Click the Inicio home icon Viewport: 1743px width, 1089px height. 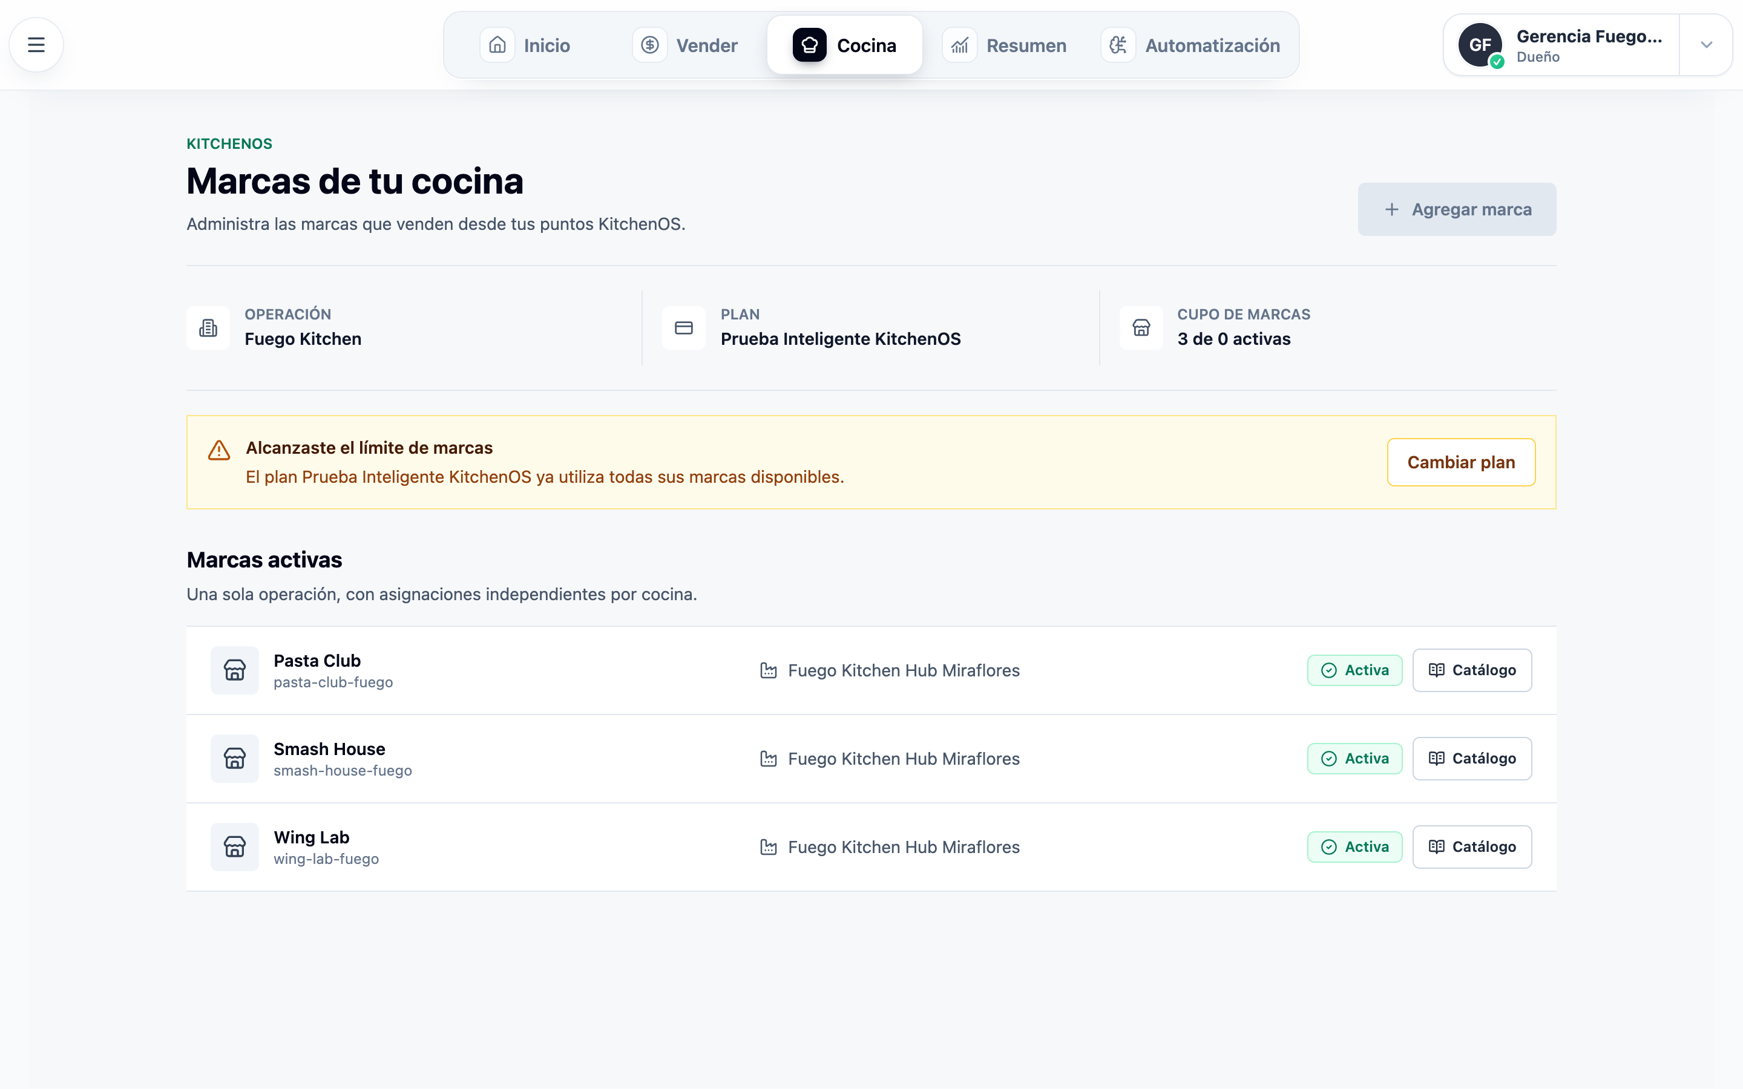pyautogui.click(x=497, y=45)
